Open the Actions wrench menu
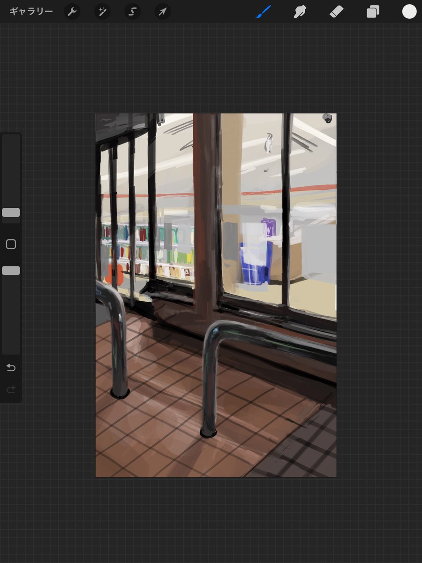This screenshot has width=422, height=563. click(72, 12)
